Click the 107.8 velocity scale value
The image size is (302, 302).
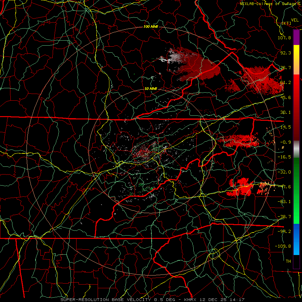pos(284,38)
